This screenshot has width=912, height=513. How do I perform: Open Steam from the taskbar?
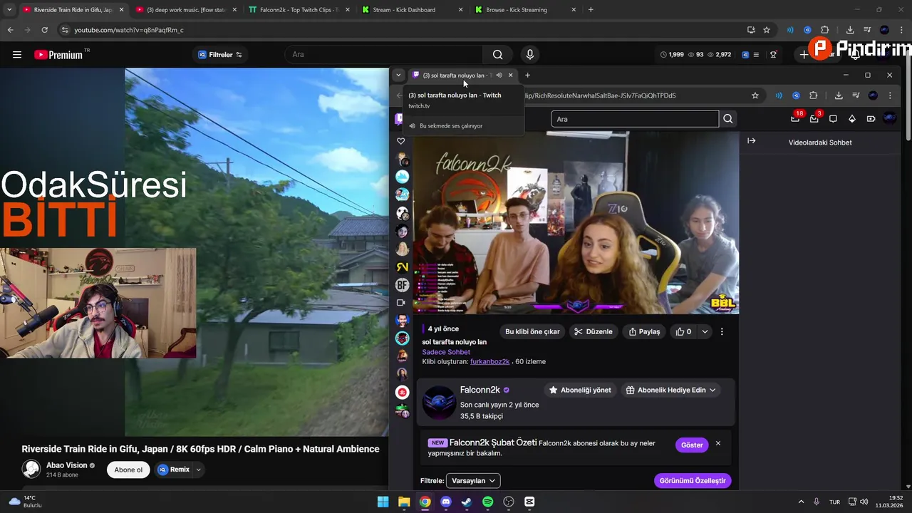467,502
